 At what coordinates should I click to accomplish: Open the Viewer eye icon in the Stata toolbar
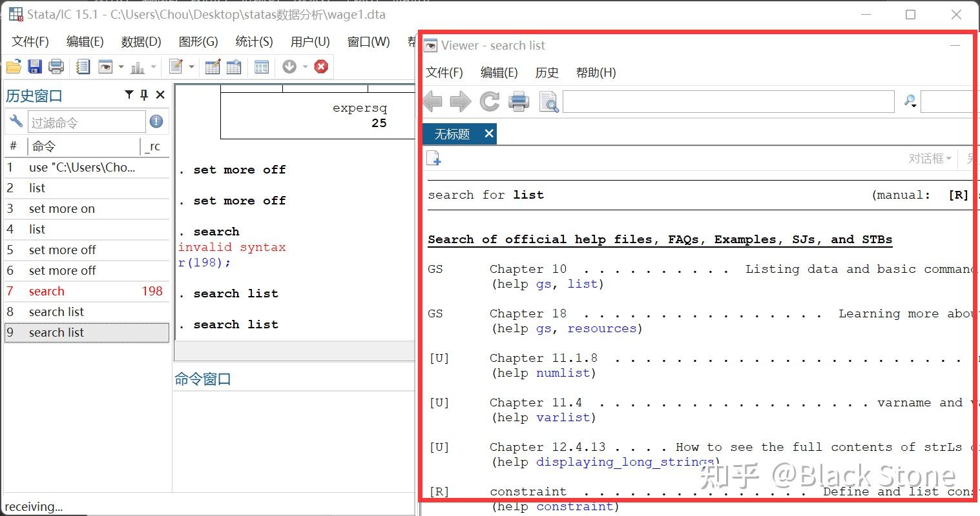(105, 66)
